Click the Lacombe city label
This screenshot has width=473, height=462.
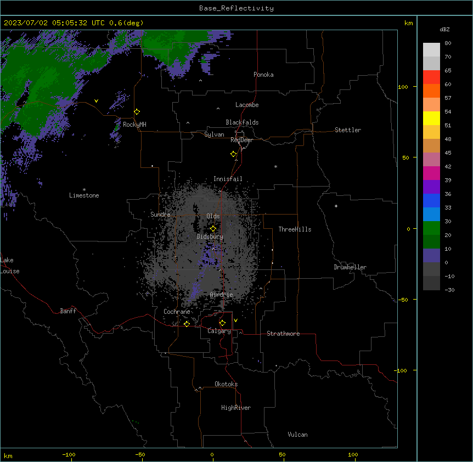pyautogui.click(x=247, y=105)
